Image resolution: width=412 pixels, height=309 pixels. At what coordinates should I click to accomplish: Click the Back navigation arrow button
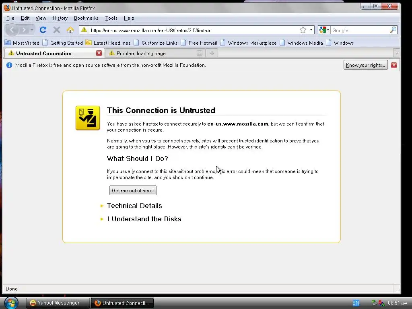pos(12,30)
